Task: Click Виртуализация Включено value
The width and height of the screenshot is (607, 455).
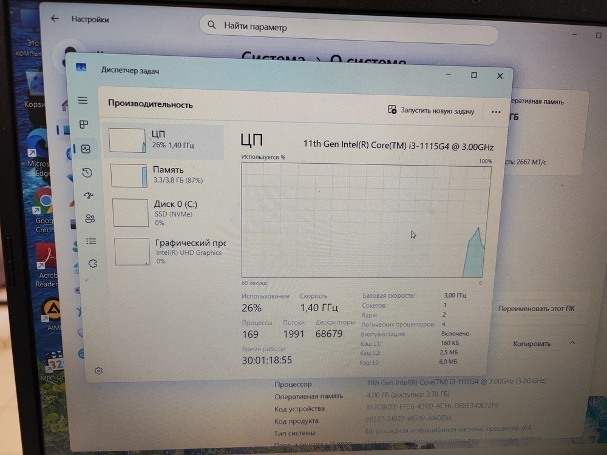Action: pos(455,334)
